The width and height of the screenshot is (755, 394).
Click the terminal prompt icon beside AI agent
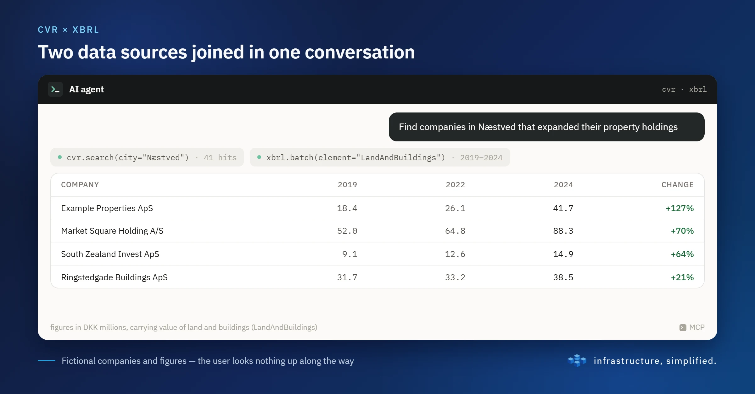coord(55,90)
